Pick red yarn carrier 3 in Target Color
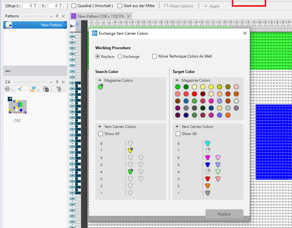The height and width of the screenshot is (228, 292). click(x=208, y=179)
